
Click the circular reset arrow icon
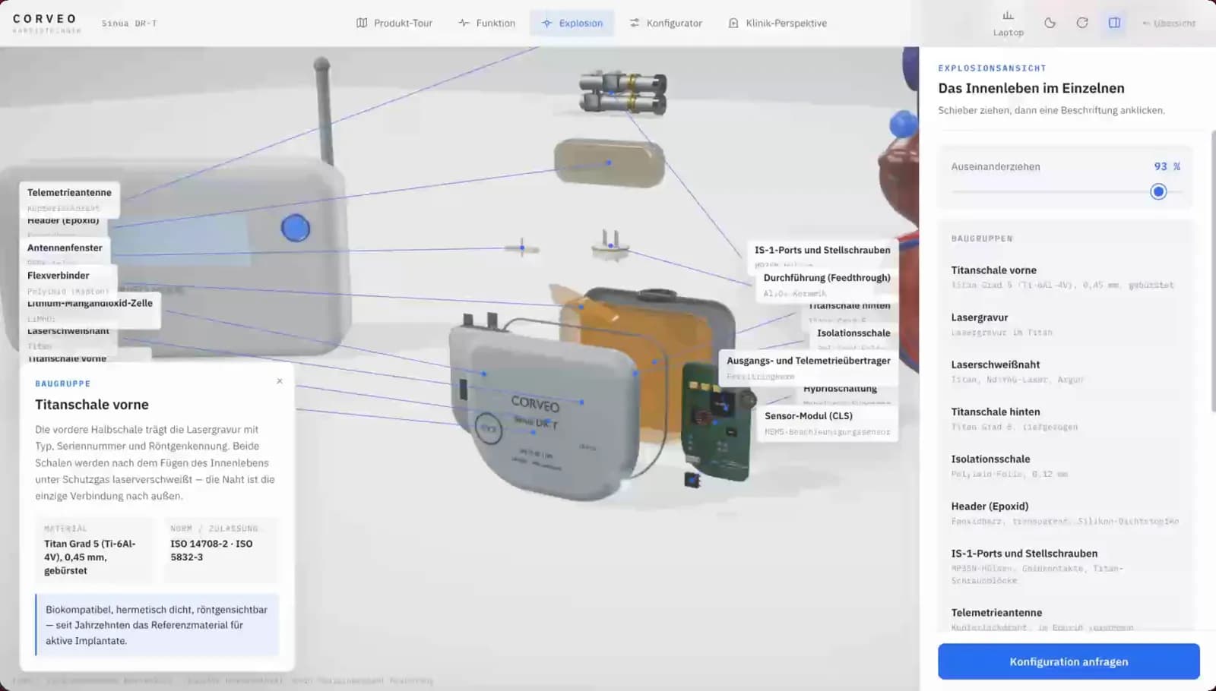point(1082,23)
